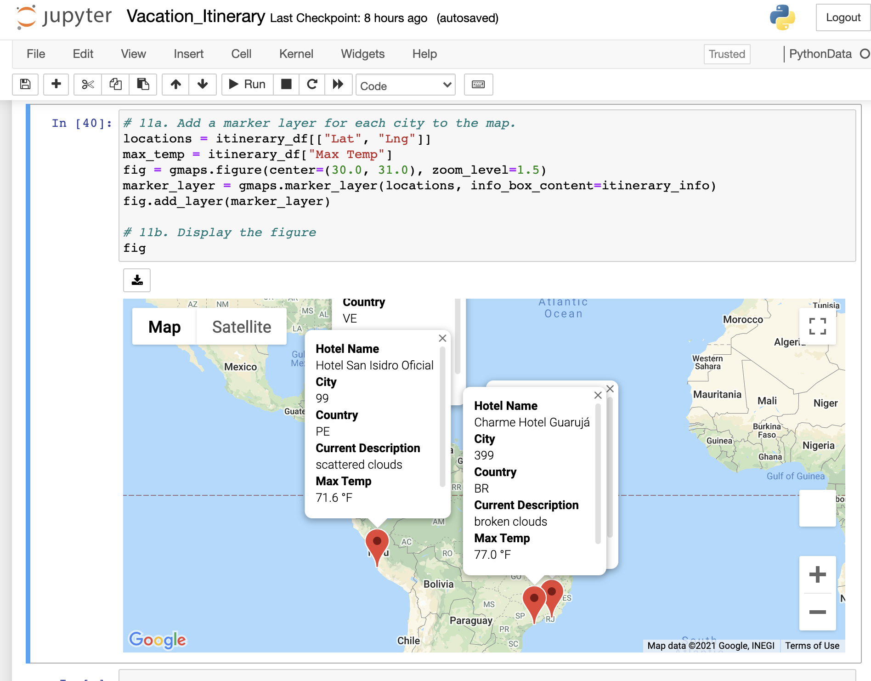The height and width of the screenshot is (681, 871).
Task: Insert a new cell below
Action: [x=56, y=85]
